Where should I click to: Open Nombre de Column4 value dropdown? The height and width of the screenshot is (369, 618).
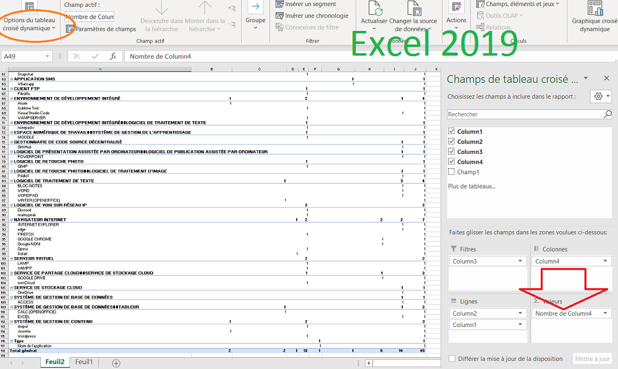tap(604, 313)
